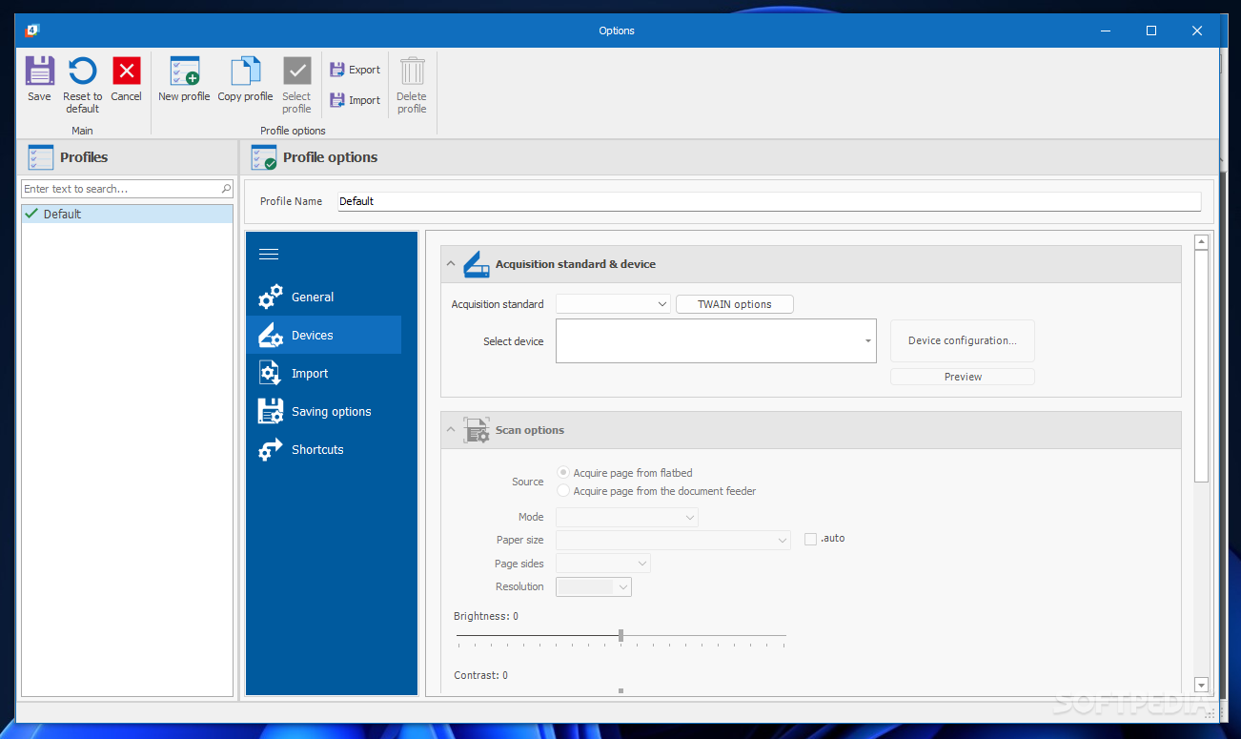Viewport: 1241px width, 739px height.
Task: Open the Resolution dropdown
Action: coord(623,586)
